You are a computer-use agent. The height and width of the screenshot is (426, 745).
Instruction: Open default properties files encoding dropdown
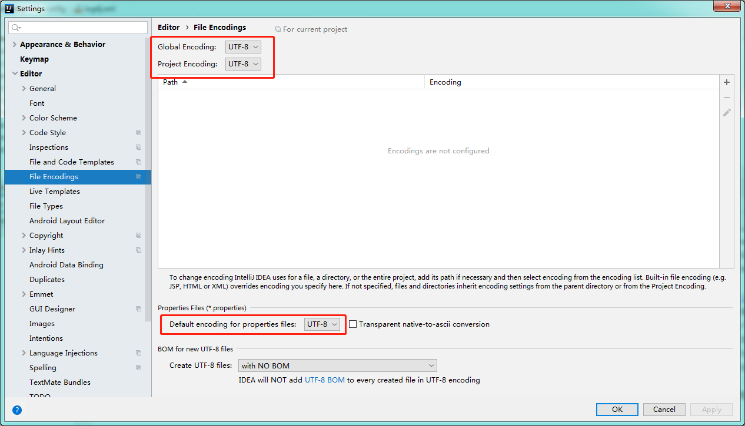322,324
